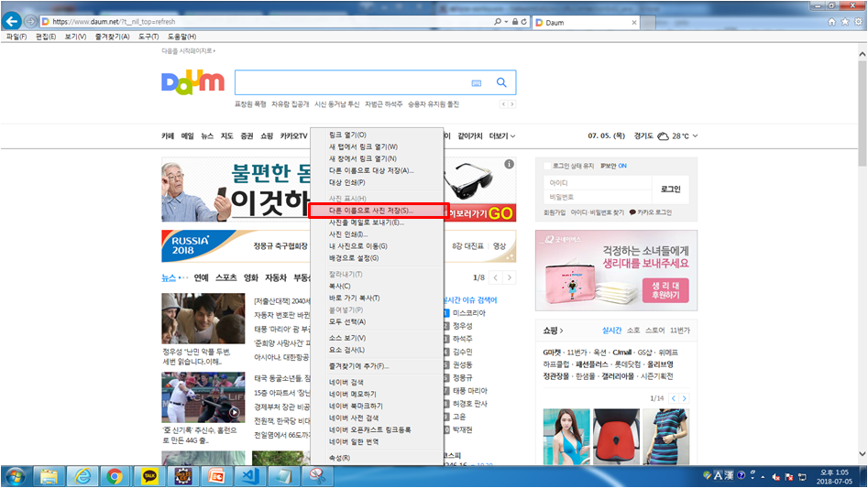Screen dimensions: 868x488
Task: Open the Favorites star icon
Action: tap(845, 22)
